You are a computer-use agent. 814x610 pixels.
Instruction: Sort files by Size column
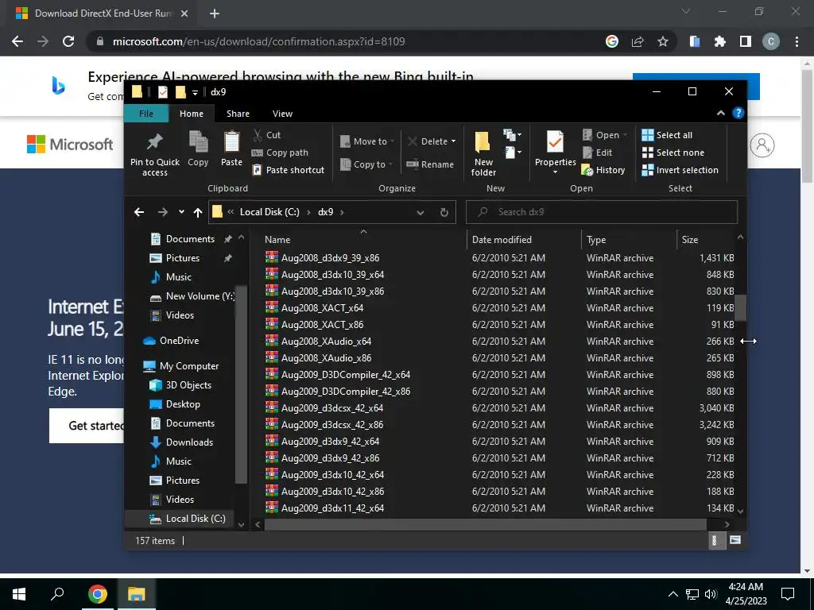coord(706,240)
